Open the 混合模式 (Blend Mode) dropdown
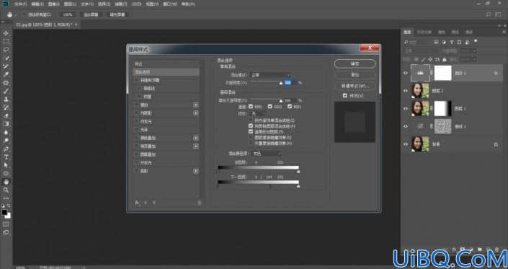The image size is (508, 269). pos(270,75)
